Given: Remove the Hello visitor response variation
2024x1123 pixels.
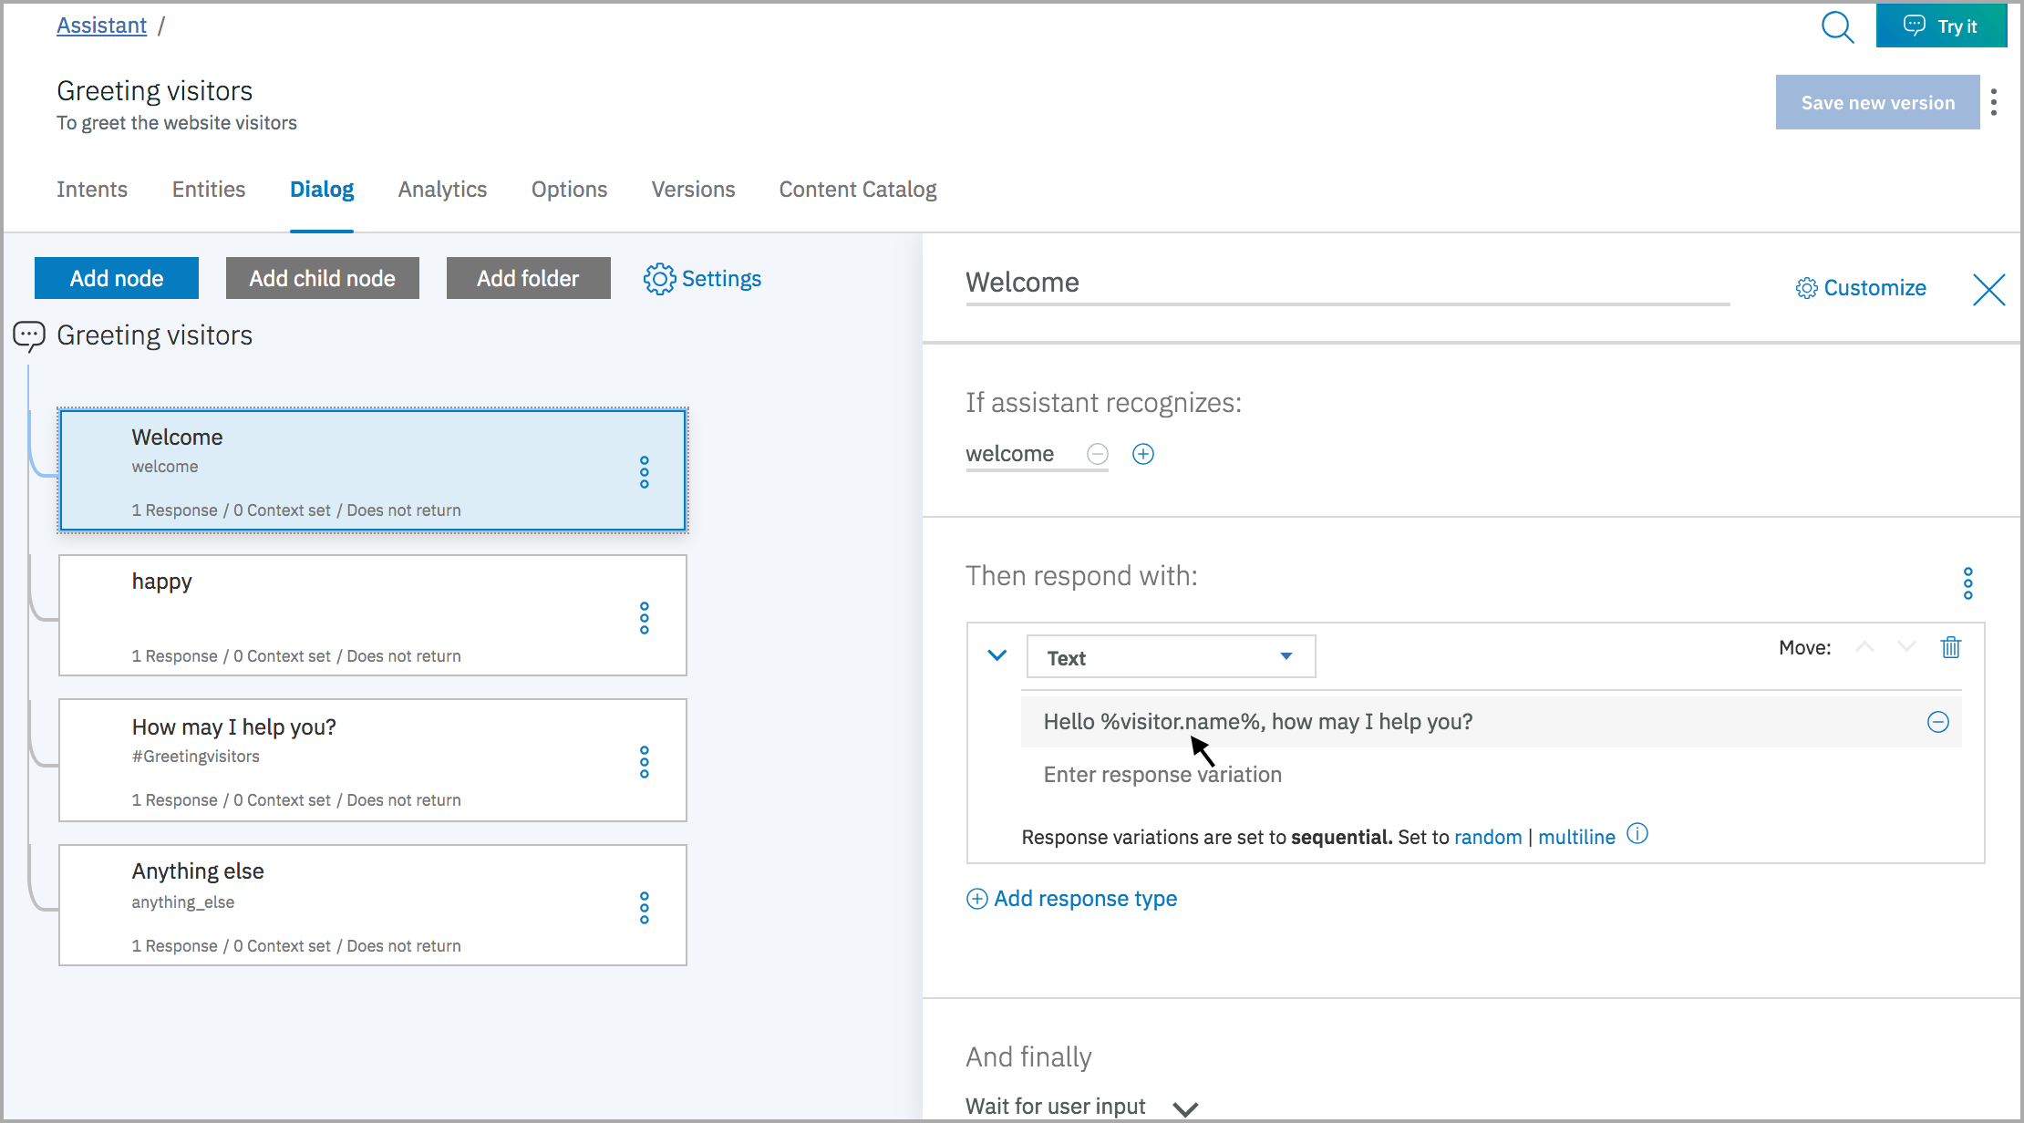Looking at the screenshot, I should (1937, 721).
